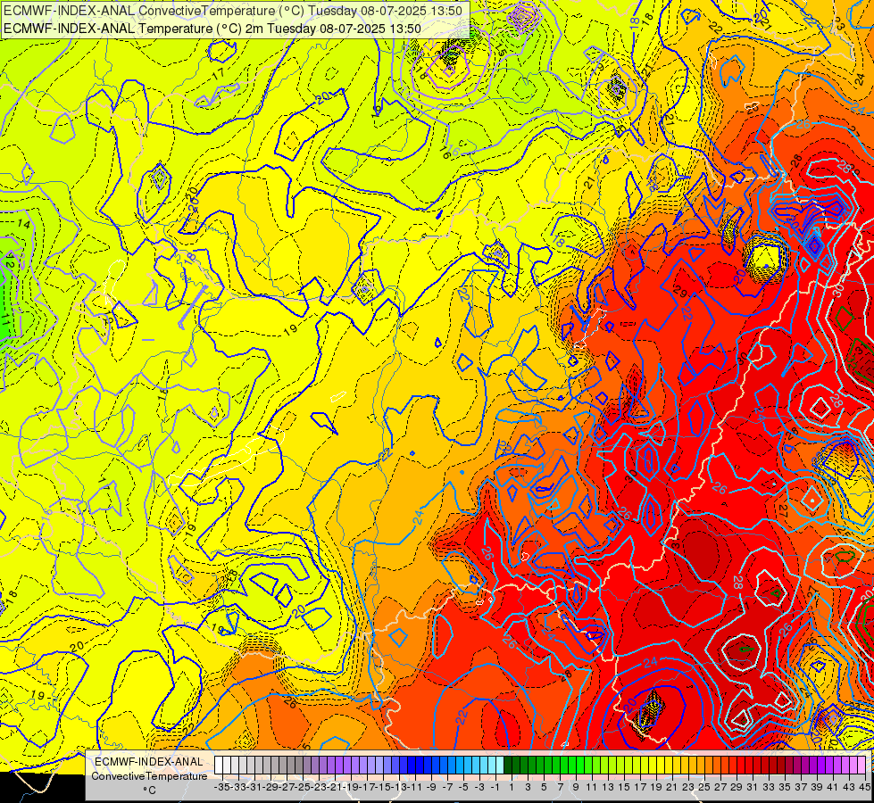
Task: Select the blue legend swatch above -7
Action: (444, 766)
